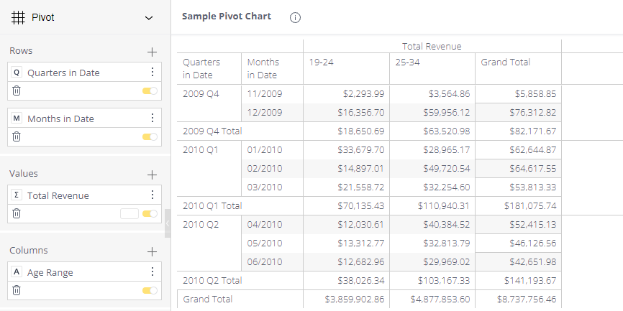This screenshot has height=311, width=623.
Task: Switch off the Age Range toggle
Action: click(x=150, y=290)
